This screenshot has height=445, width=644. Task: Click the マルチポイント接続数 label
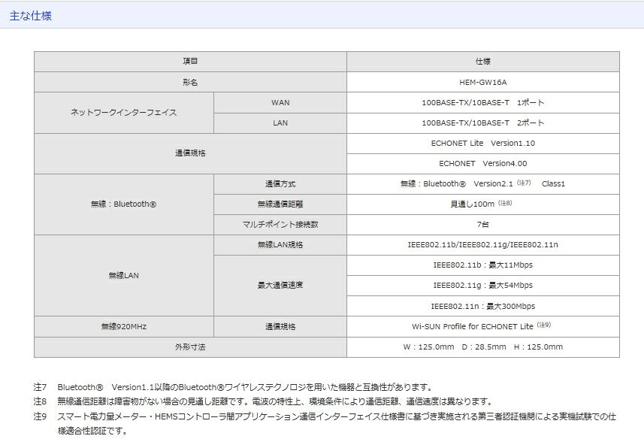[280, 224]
